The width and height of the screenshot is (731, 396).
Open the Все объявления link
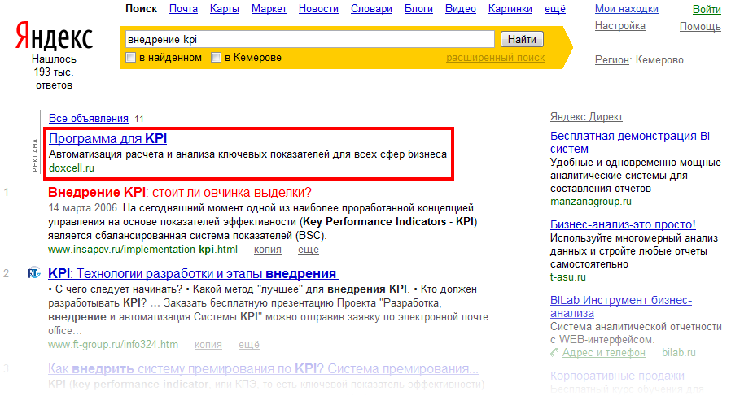click(x=89, y=119)
